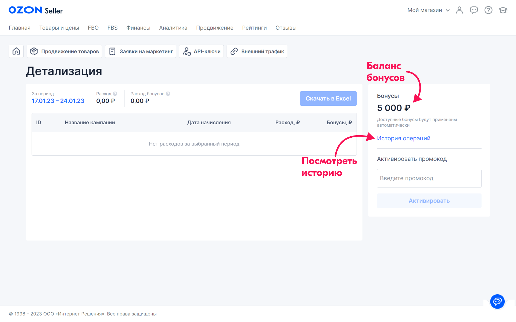Switch to Внешний трафик tab

257,51
